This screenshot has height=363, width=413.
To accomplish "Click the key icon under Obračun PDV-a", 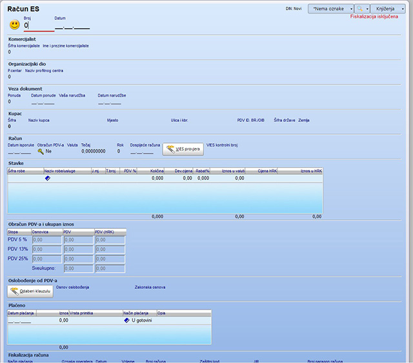I will tap(41, 151).
